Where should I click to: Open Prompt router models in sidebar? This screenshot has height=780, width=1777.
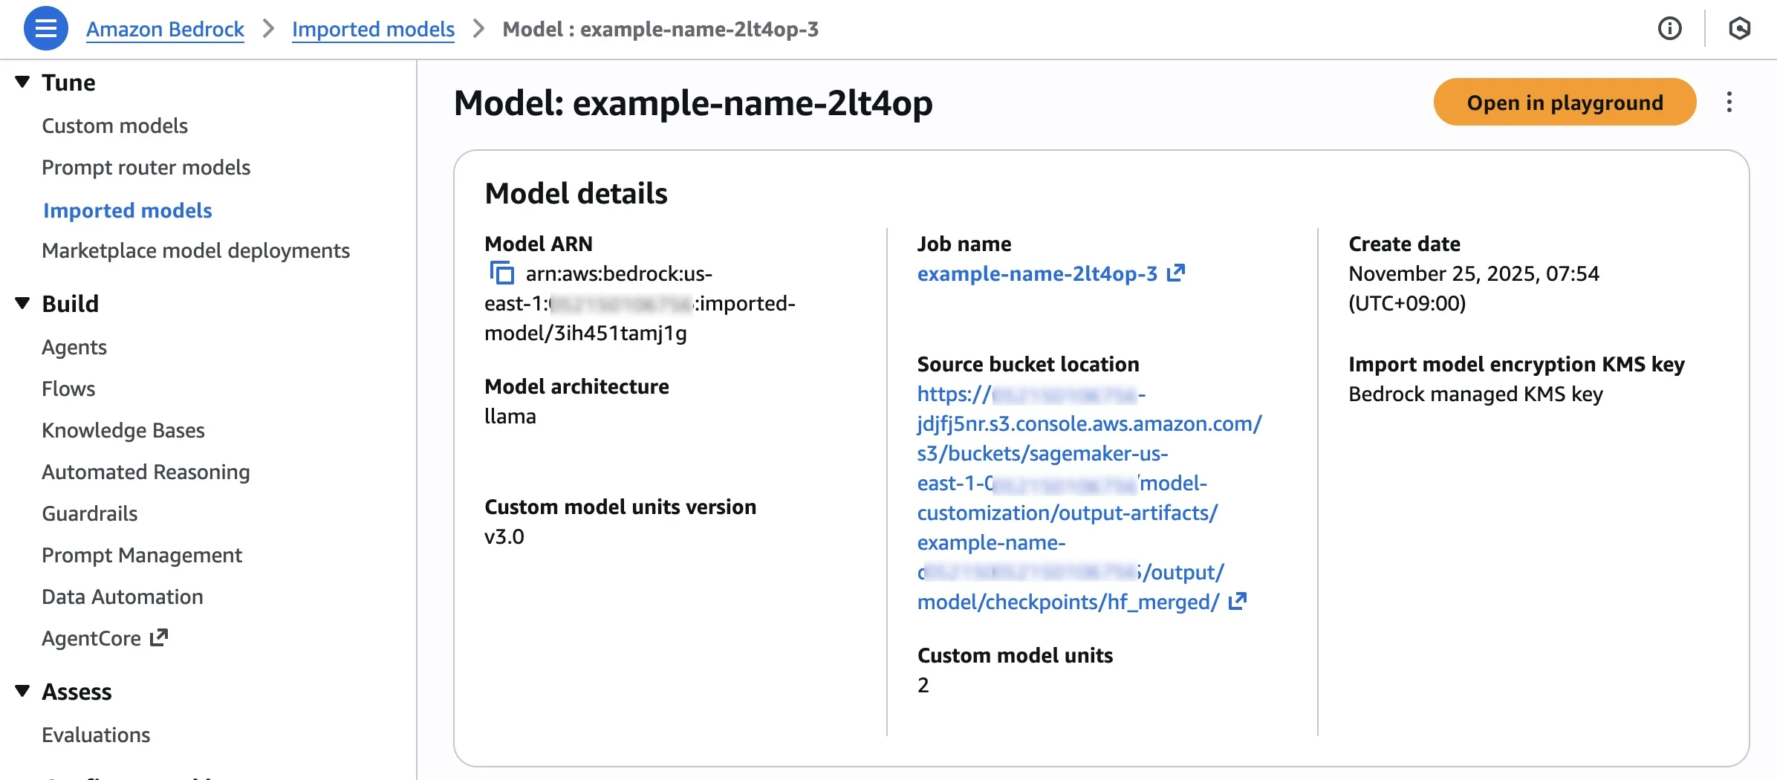click(x=146, y=167)
